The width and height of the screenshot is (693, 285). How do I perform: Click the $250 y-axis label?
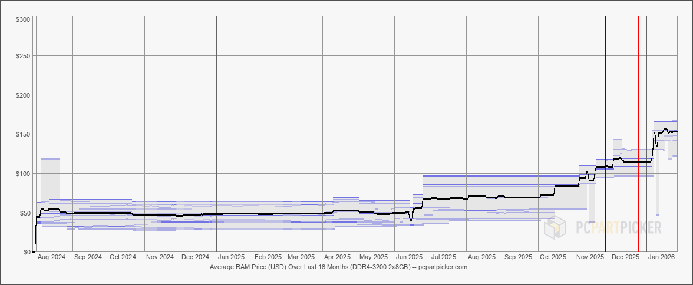coord(24,56)
